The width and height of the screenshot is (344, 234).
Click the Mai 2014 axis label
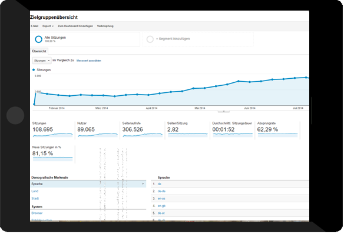(200, 108)
